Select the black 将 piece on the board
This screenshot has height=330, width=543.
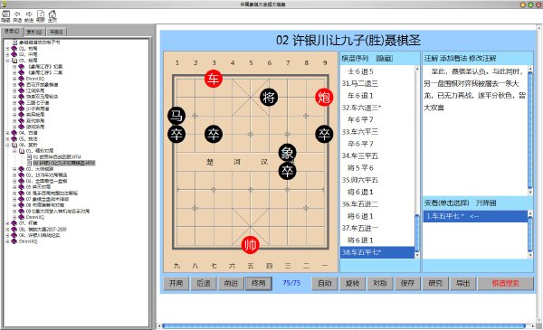point(269,98)
